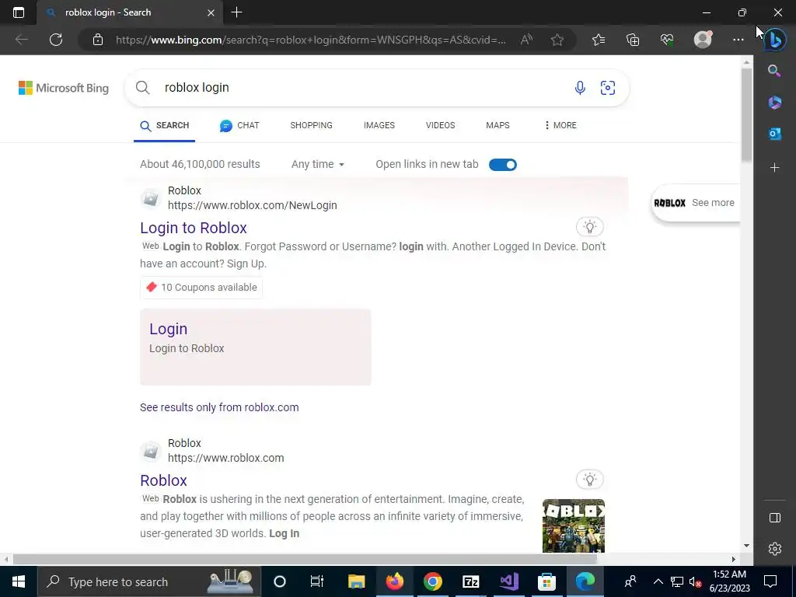Click the tab actions menu icon
This screenshot has width=796, height=597.
[19, 12]
